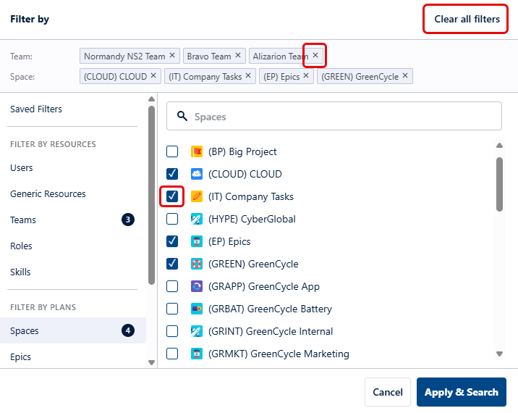Click the Teams count badge showing 3
This screenshot has width=518, height=413.
[x=128, y=220]
